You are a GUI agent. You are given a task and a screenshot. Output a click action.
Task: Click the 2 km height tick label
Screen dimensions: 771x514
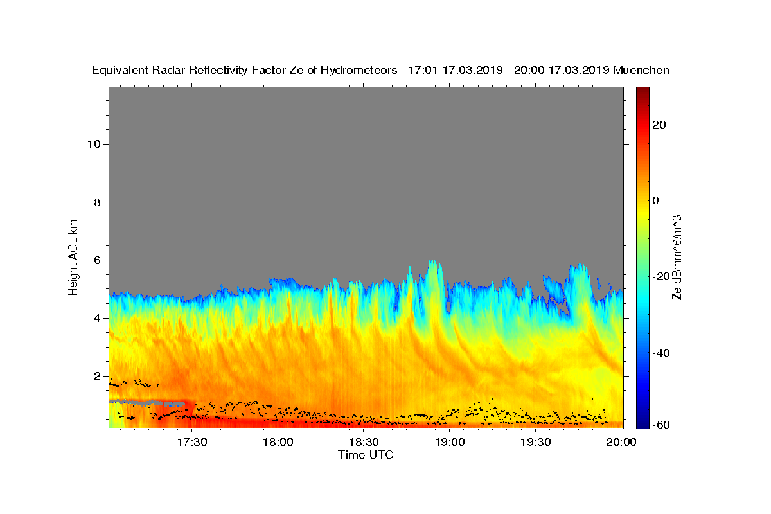[x=97, y=376]
